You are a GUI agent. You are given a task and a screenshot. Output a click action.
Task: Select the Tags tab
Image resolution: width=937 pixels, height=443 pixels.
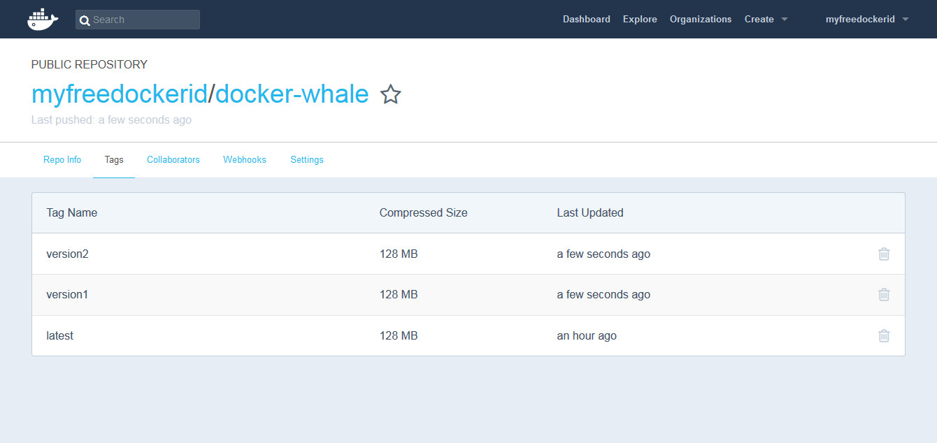click(x=114, y=160)
